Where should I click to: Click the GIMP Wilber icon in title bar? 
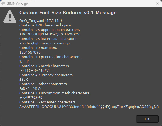tap(3, 3)
